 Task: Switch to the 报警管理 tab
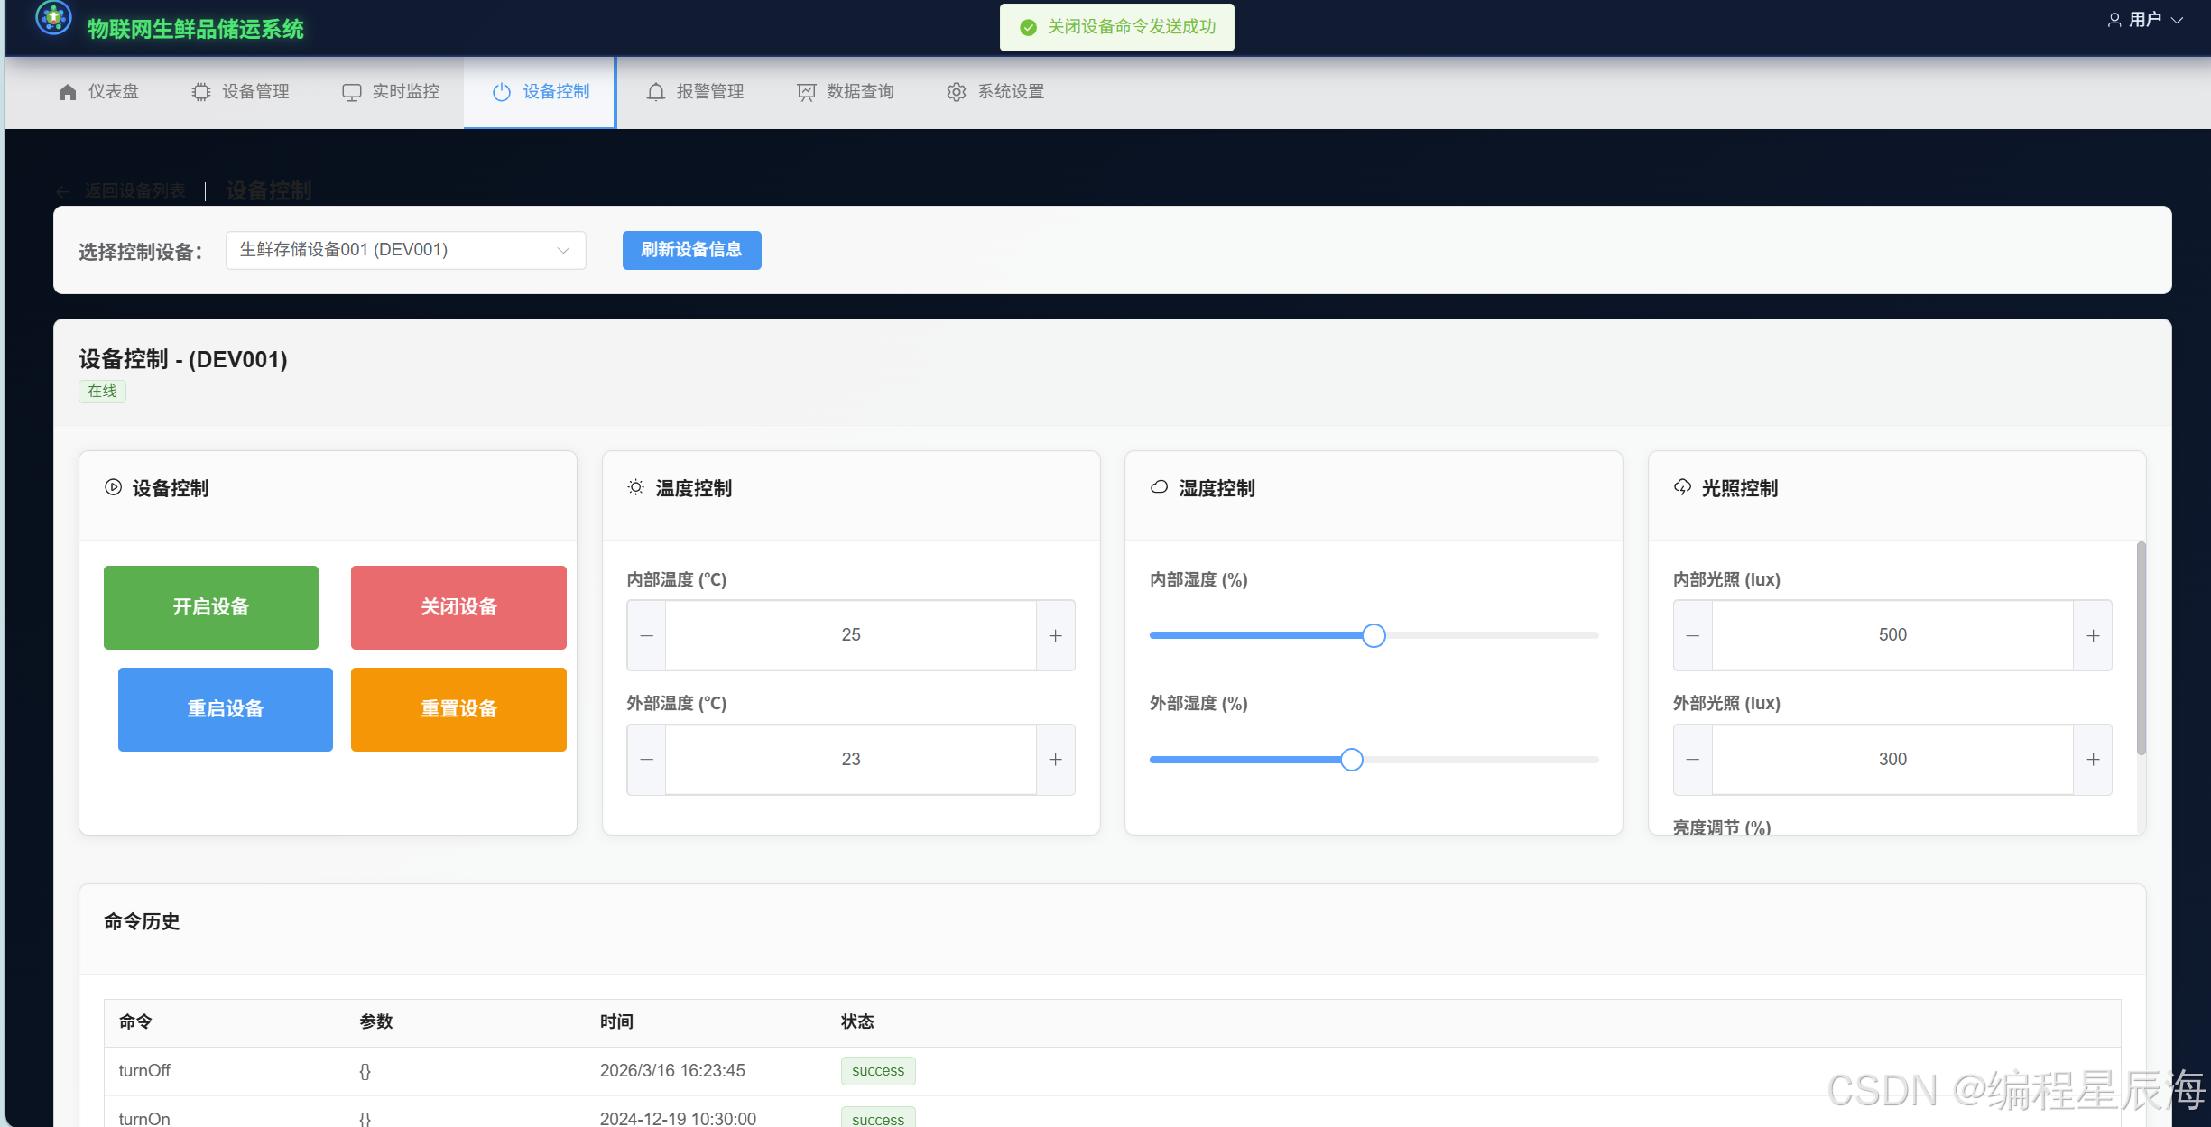point(709,92)
